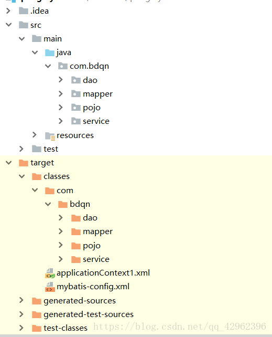Expand the .idea folder
Viewport: 272px width, 337px height.
click(x=8, y=10)
